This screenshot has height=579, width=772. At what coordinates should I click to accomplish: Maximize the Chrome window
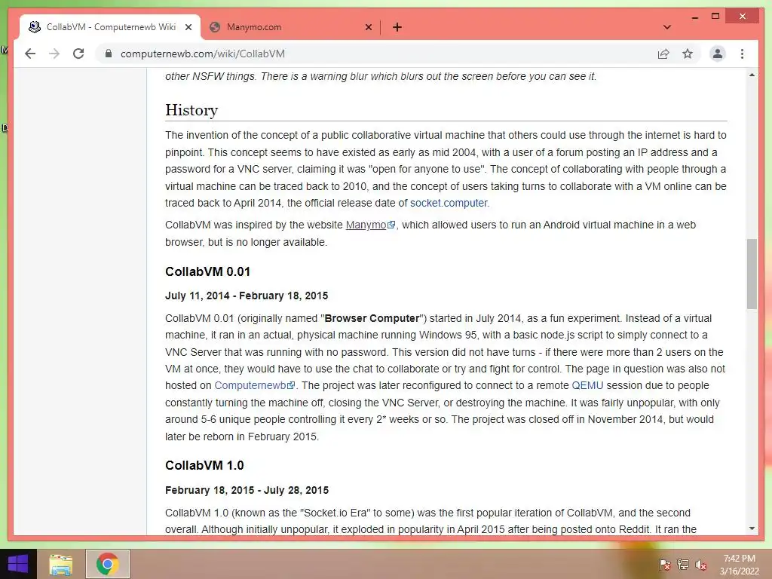point(715,17)
